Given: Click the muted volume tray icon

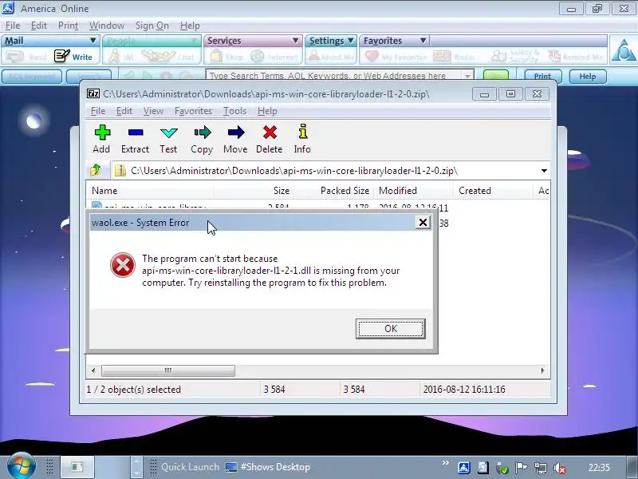Looking at the screenshot, I should tap(560, 469).
